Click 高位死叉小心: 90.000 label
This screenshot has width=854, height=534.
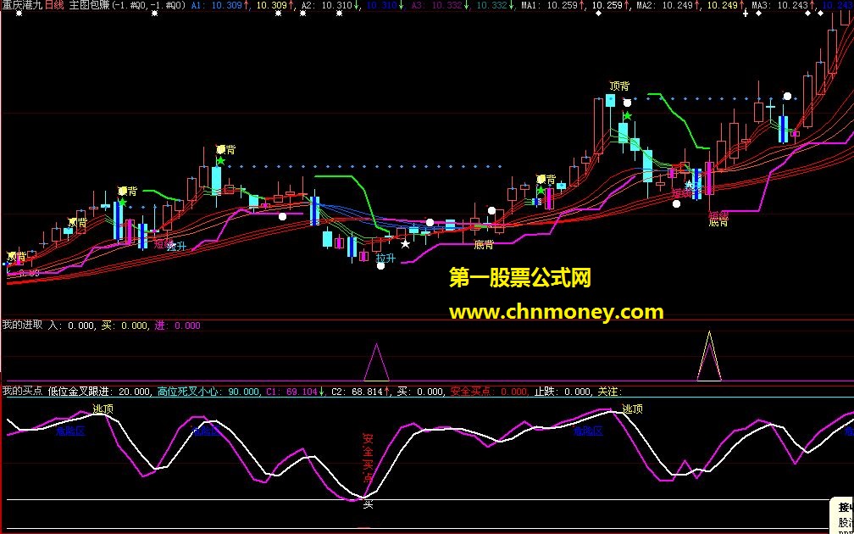pos(208,392)
